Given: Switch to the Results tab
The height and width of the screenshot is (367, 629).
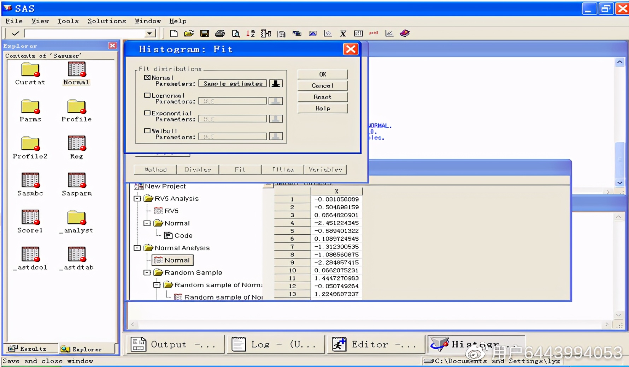Looking at the screenshot, I should click(30, 349).
